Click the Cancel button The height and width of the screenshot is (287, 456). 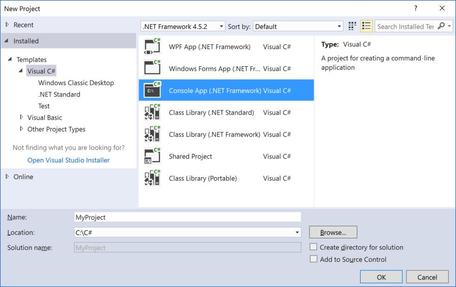[427, 277]
